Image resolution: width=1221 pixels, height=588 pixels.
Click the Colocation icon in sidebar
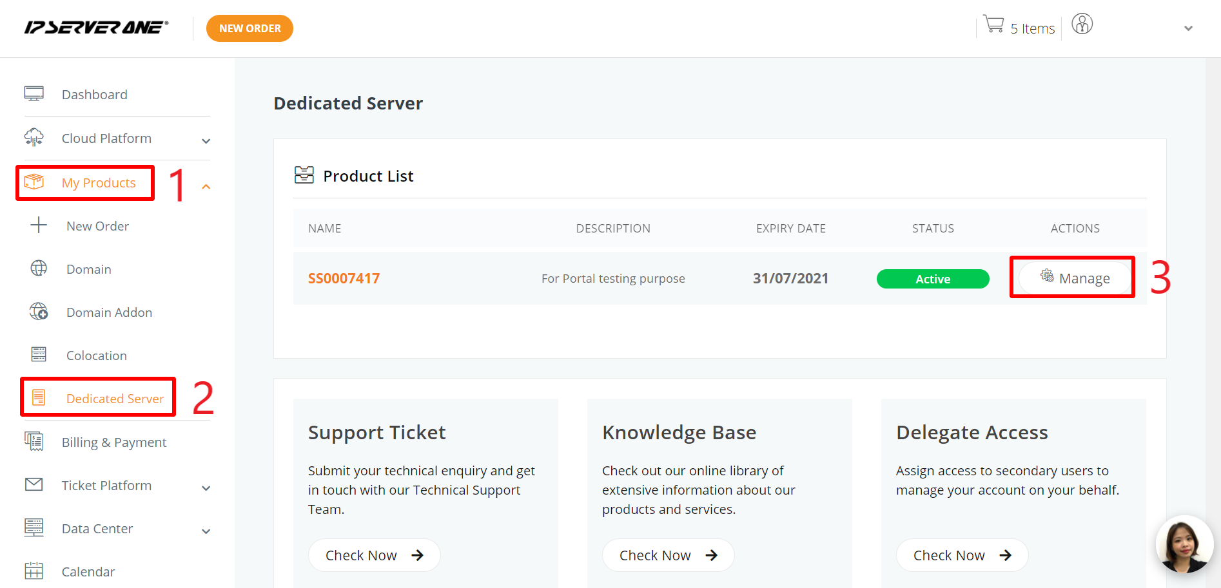point(39,354)
